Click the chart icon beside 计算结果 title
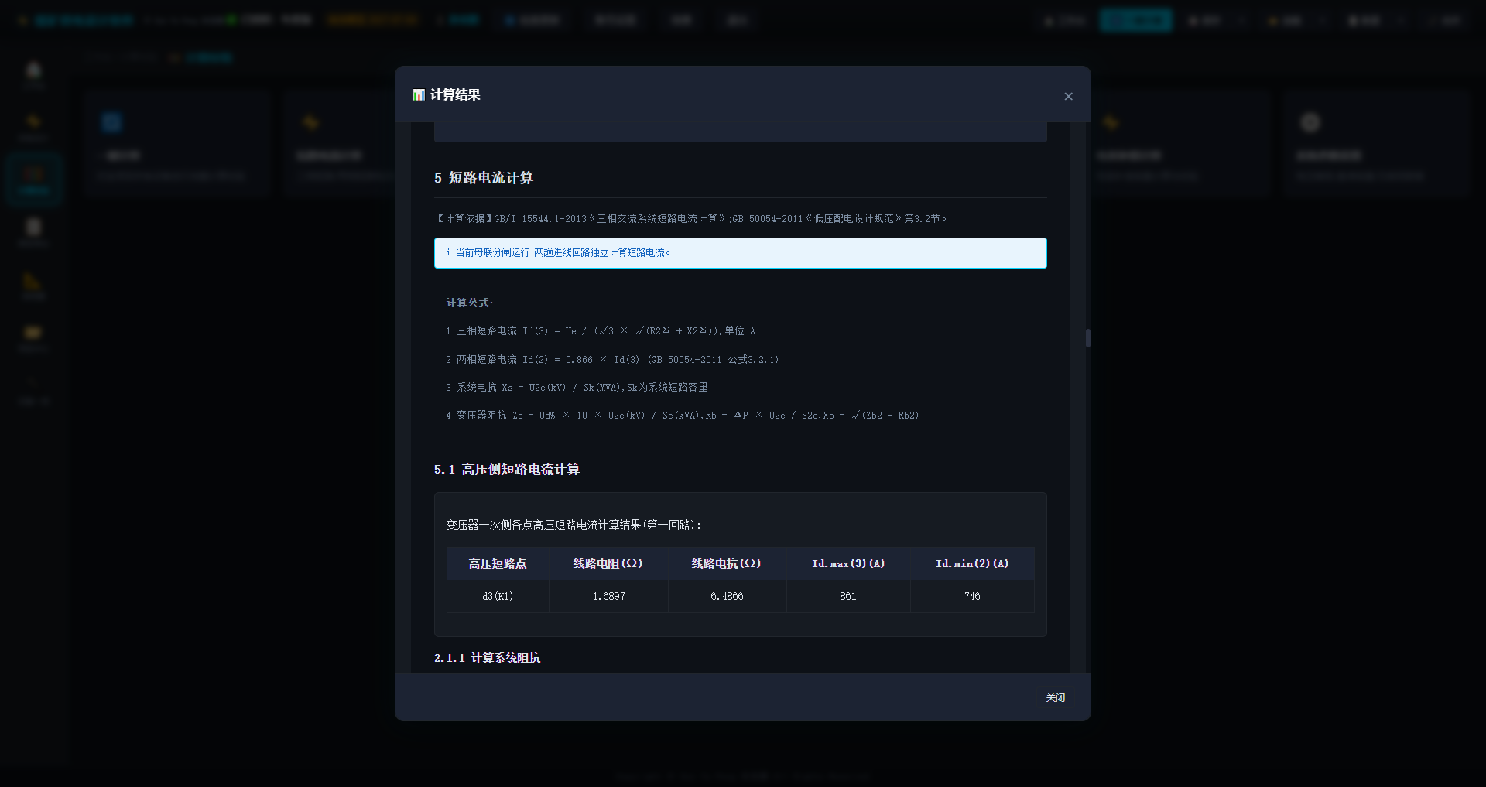The height and width of the screenshot is (787, 1486). [419, 94]
